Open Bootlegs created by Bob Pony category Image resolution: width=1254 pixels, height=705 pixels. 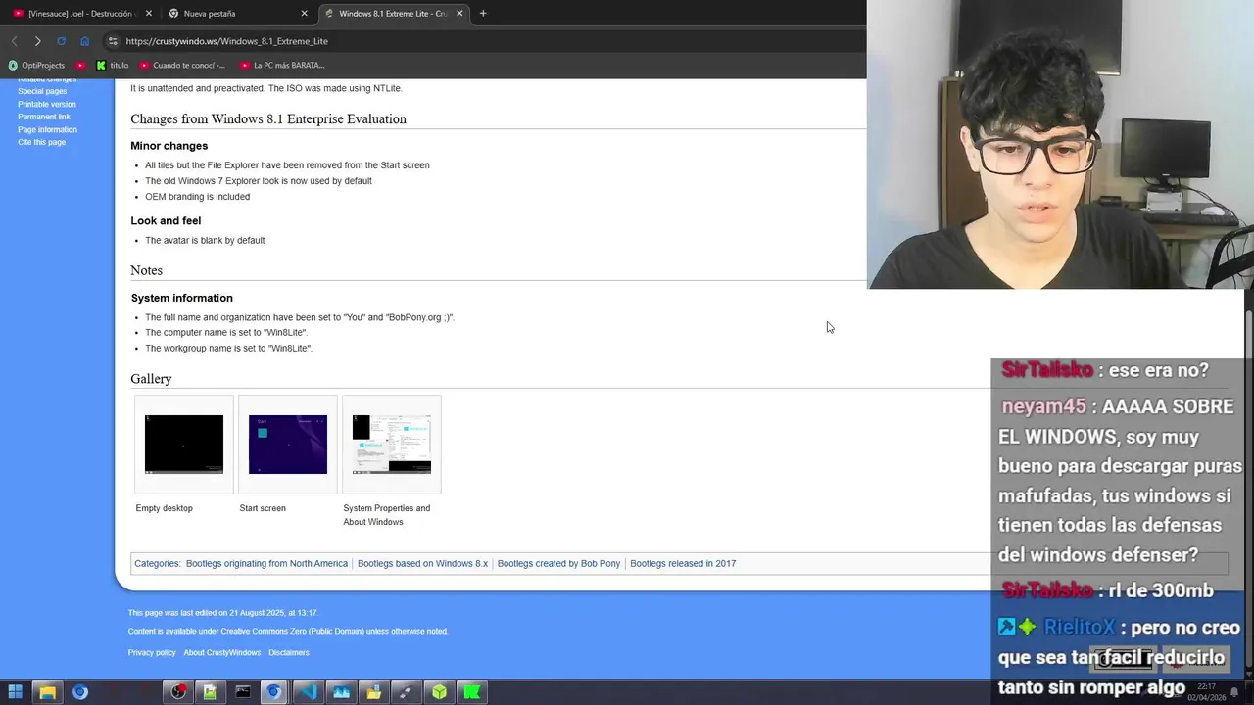click(x=558, y=564)
